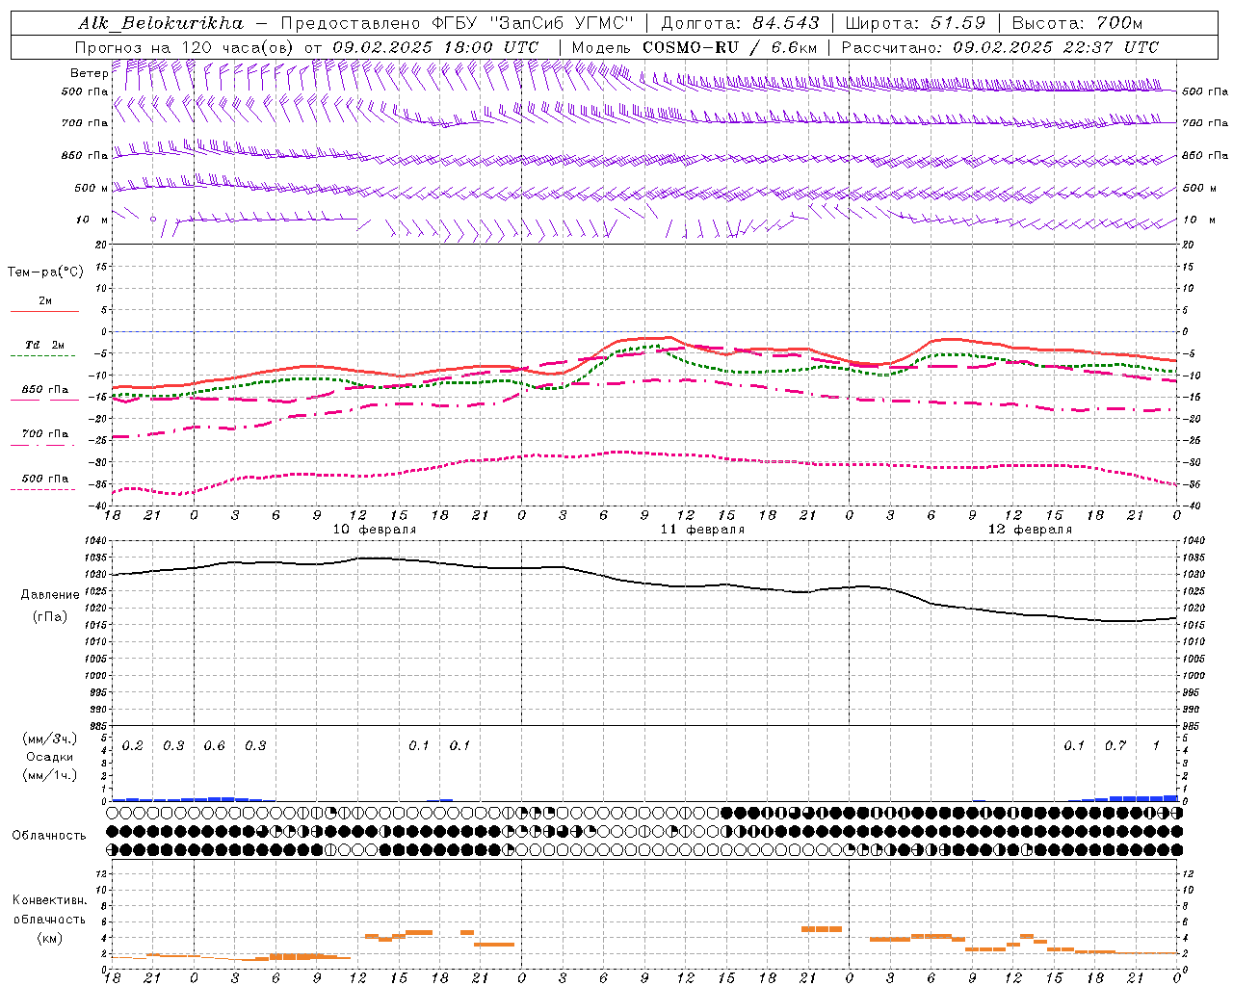Select the Облачность cloudiness label
The height and width of the screenshot is (986, 1233).
49,836
